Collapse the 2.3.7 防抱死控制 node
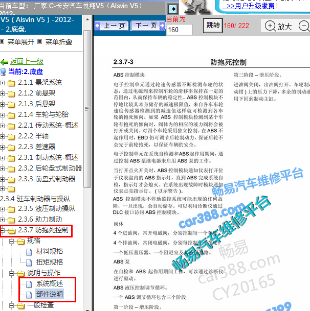Viewport: 310px width, 311px height. [3, 230]
